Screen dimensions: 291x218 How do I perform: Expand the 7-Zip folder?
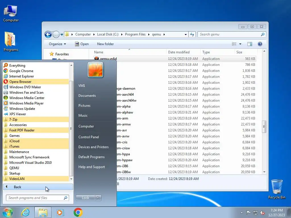pos(36,120)
